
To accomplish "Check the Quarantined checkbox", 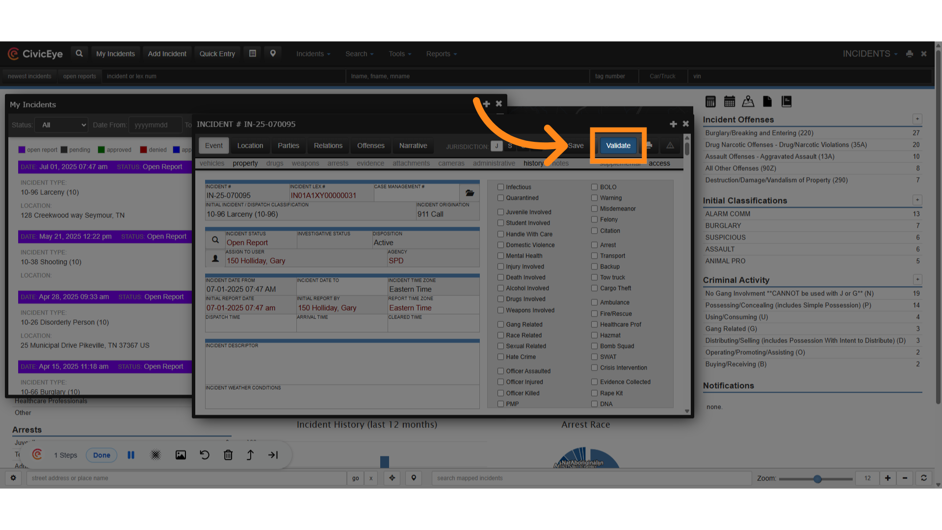I will [501, 198].
